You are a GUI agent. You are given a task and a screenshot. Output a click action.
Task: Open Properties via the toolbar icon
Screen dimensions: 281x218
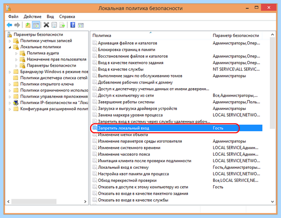coord(54,25)
